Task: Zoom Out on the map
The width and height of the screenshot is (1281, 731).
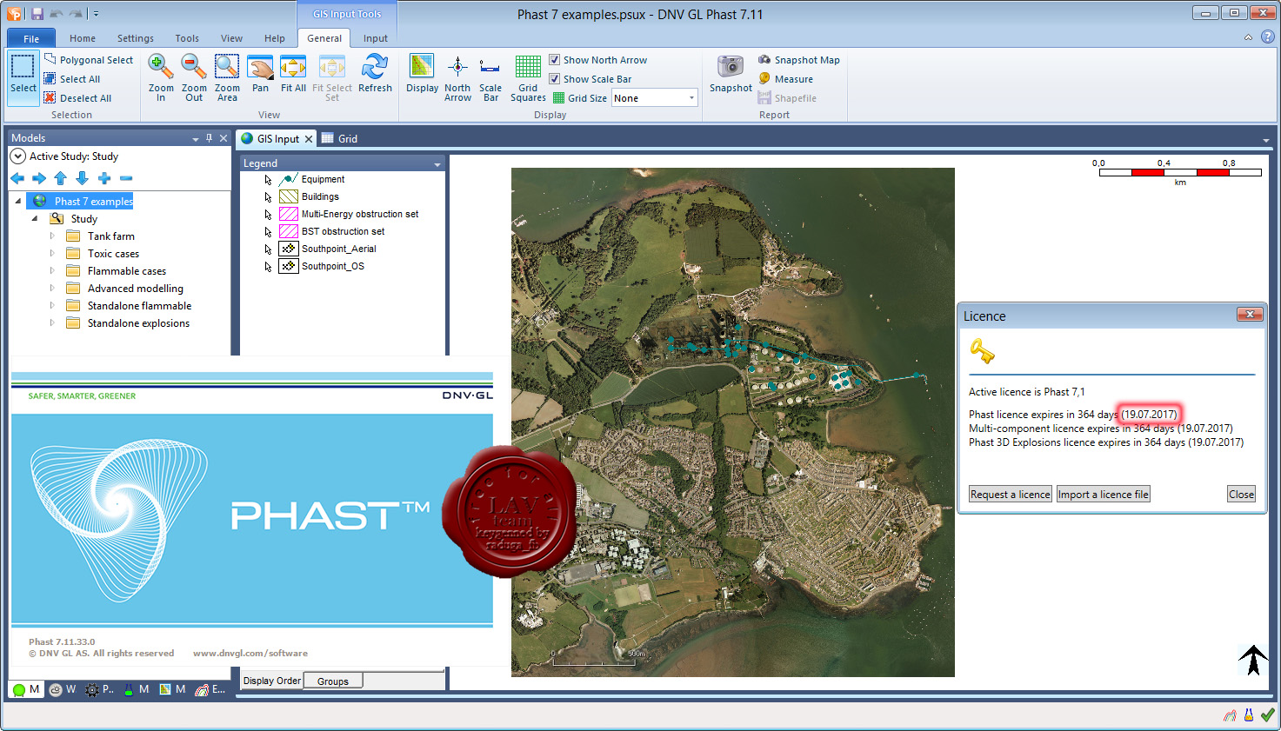Action: (x=194, y=76)
